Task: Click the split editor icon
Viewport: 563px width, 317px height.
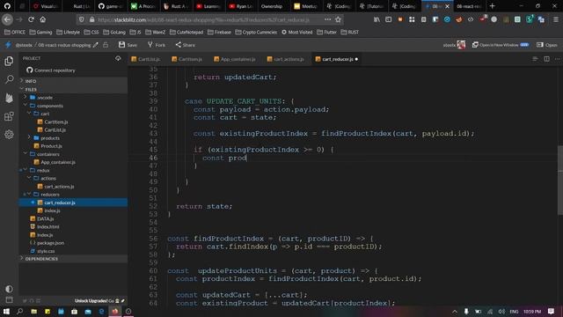Action: [546, 59]
